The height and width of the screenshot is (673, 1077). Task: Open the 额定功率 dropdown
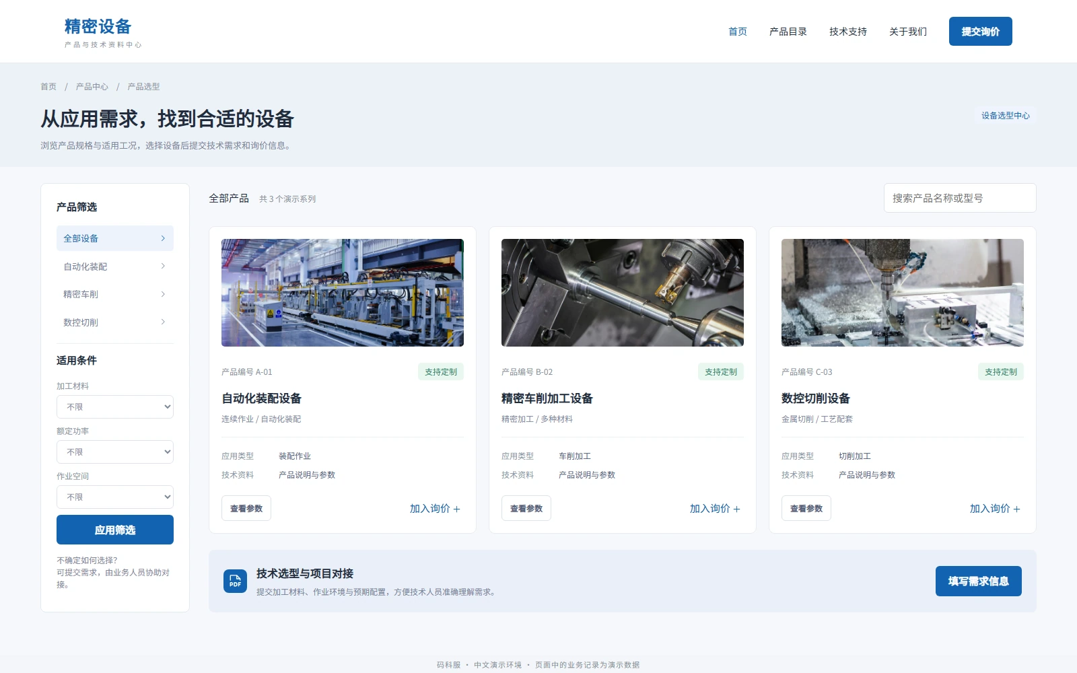click(x=115, y=452)
